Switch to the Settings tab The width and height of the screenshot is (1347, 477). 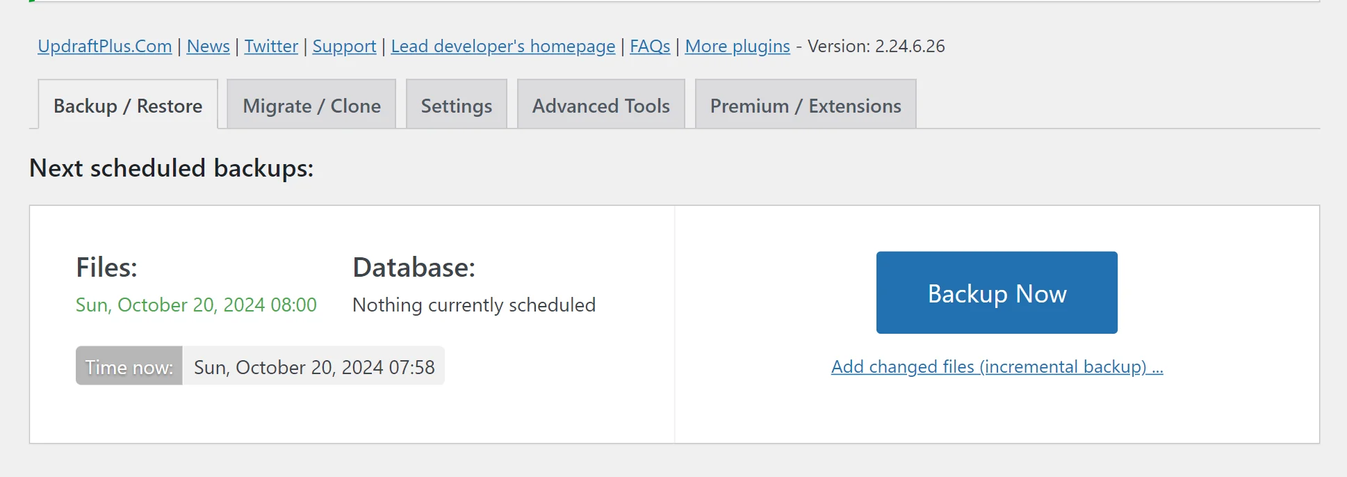(457, 105)
